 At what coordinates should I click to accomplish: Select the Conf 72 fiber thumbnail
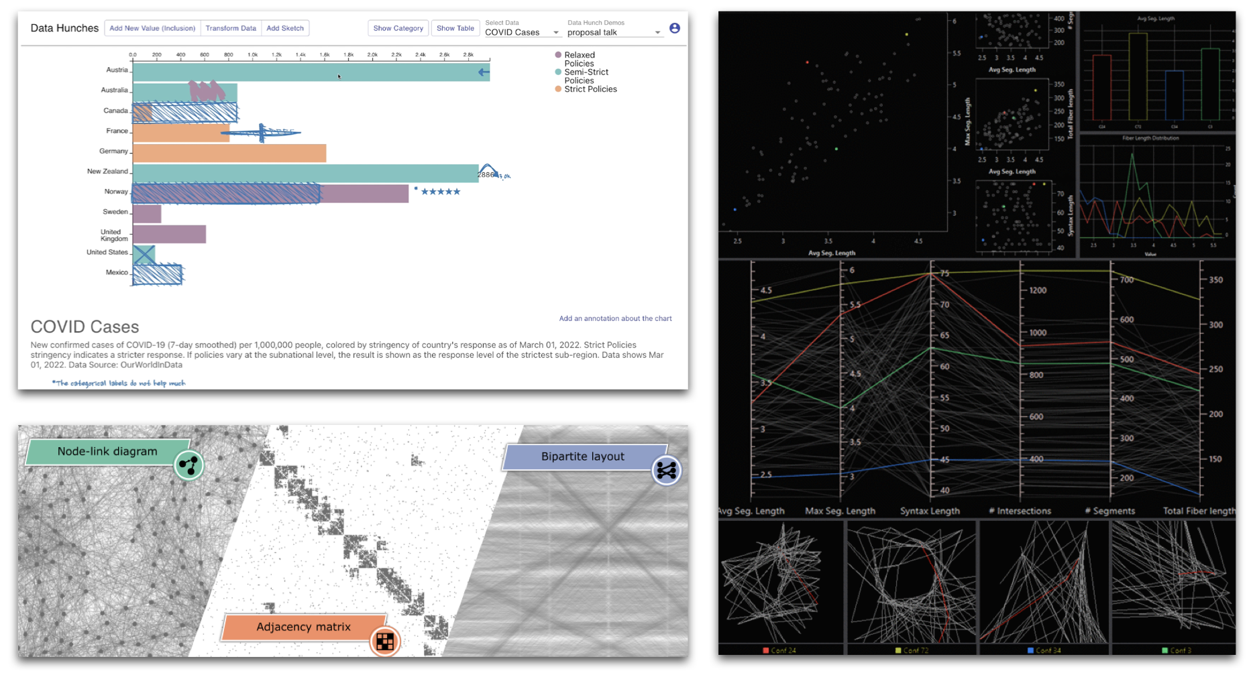click(912, 582)
